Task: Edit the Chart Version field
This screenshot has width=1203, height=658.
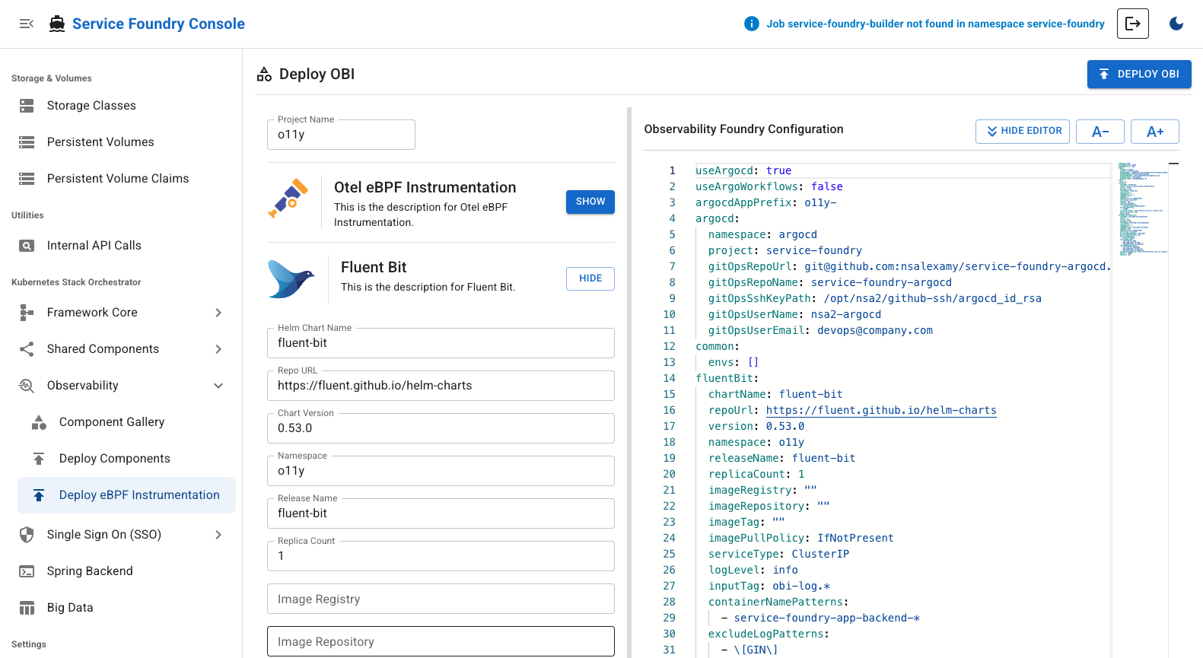Action: [x=441, y=428]
